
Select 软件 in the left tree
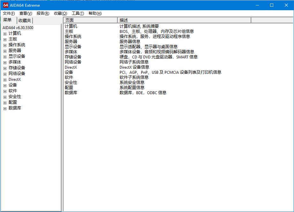tap(13, 91)
